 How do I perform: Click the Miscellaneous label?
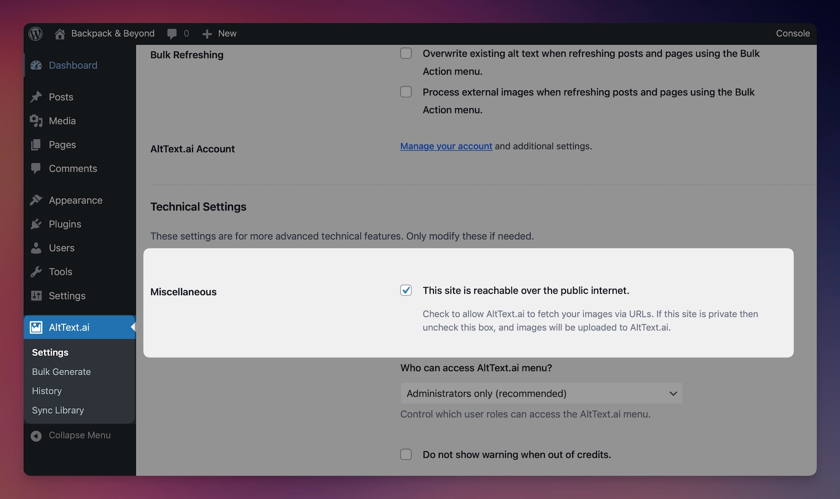click(x=184, y=292)
